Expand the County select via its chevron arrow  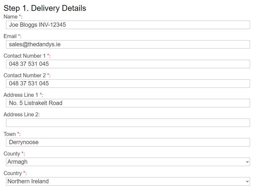[247, 162]
